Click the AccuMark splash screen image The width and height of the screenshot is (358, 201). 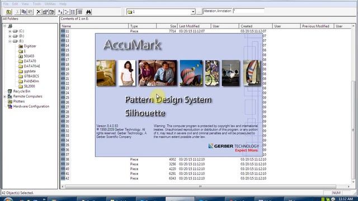pos(179,95)
